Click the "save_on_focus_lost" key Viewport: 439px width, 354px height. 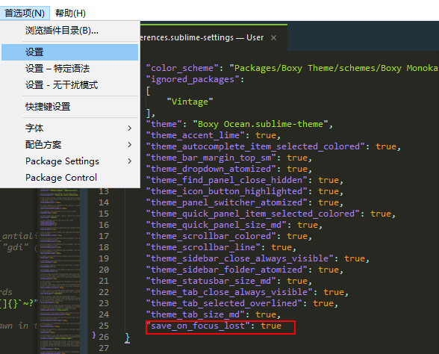click(x=198, y=326)
